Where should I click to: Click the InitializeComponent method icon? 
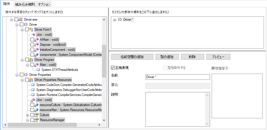[37, 50]
